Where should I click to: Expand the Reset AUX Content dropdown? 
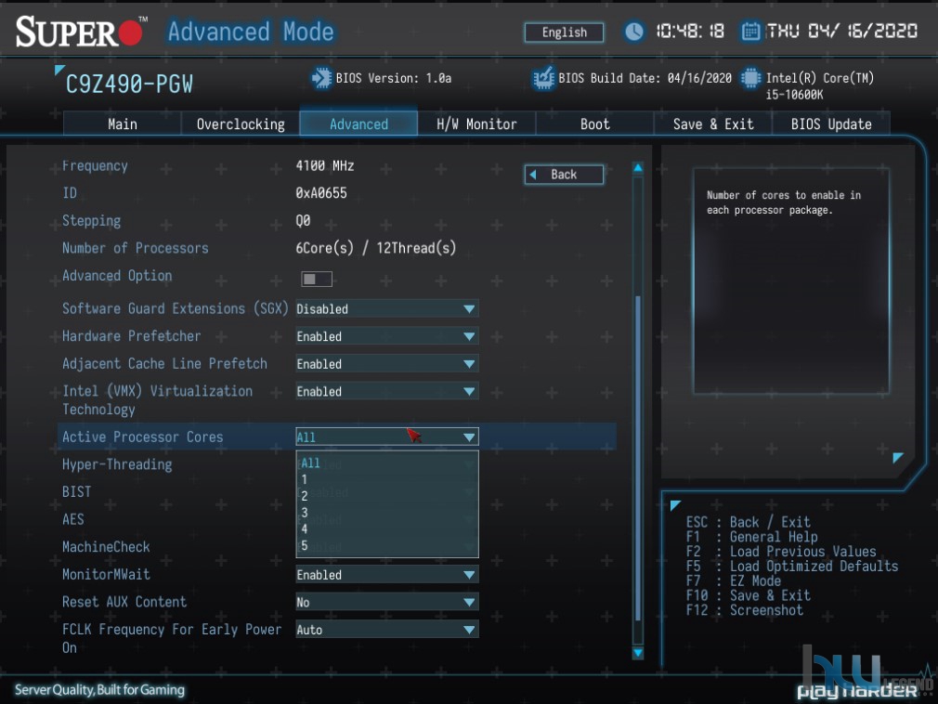coord(387,602)
